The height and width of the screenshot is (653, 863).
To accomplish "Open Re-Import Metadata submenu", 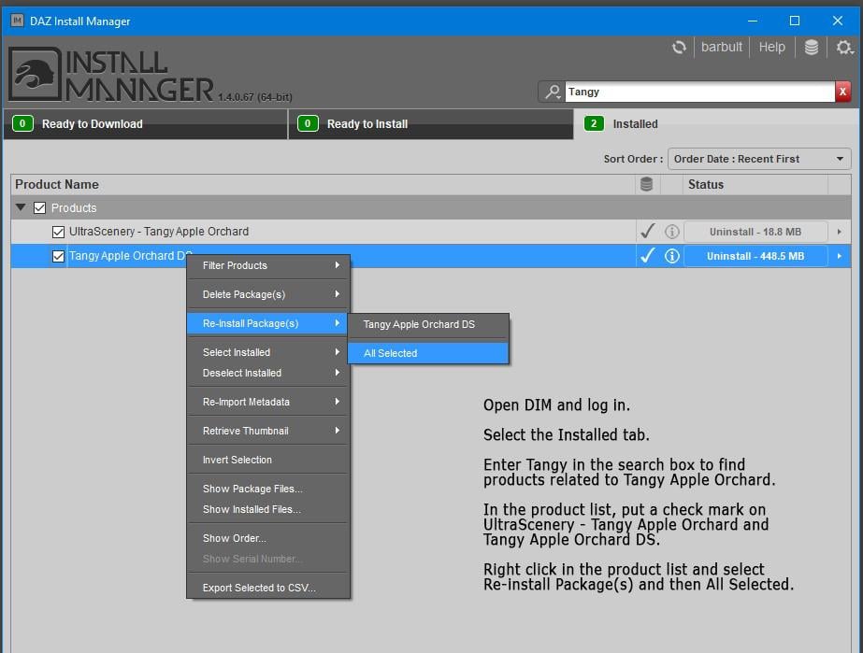I will [268, 402].
